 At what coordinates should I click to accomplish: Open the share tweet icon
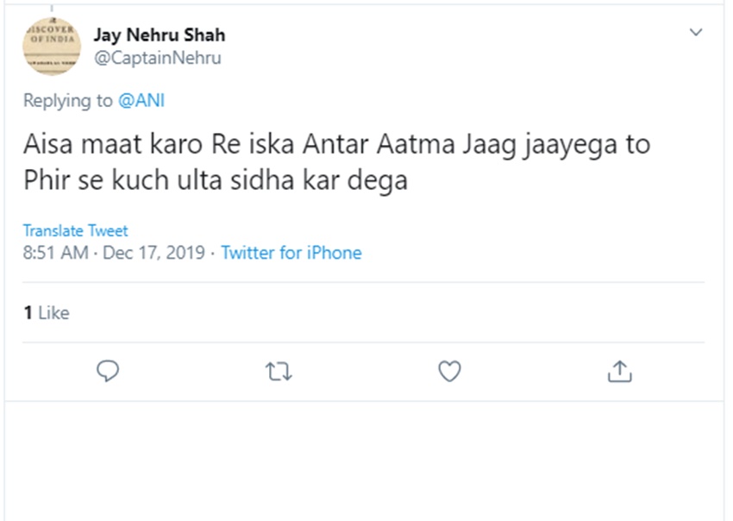pos(620,371)
